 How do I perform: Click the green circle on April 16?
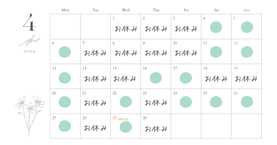[156, 77]
